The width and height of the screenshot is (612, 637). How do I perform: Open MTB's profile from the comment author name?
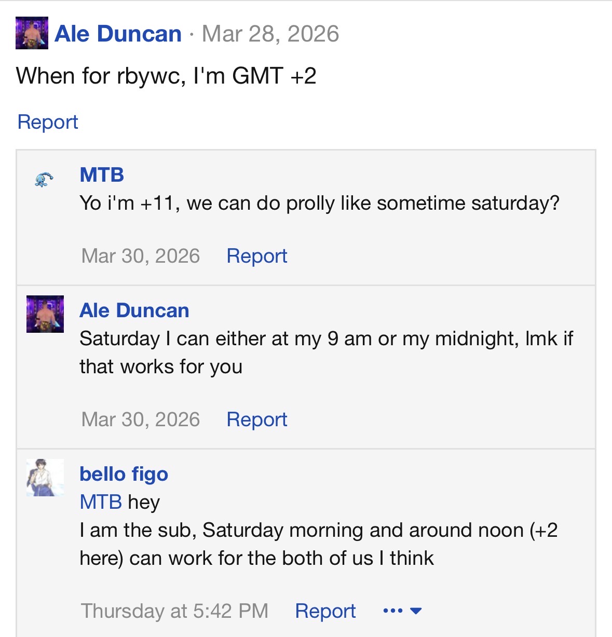(x=102, y=175)
